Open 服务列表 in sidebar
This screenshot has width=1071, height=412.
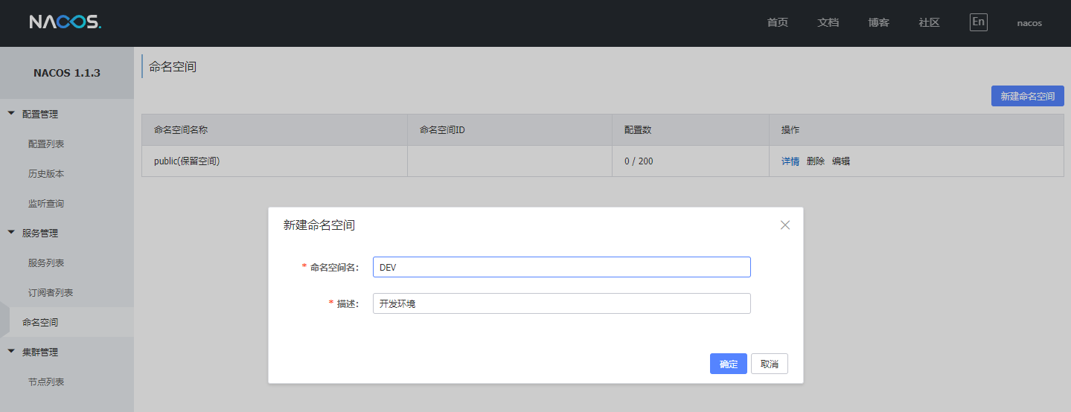click(x=46, y=263)
